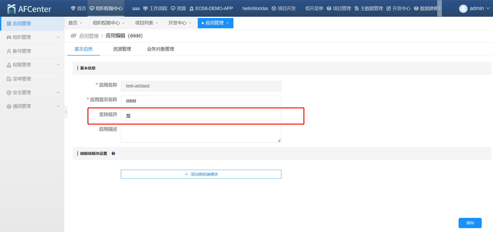The height and width of the screenshot is (232, 493).
Task: Click the 保存 button
Action: [470, 223]
